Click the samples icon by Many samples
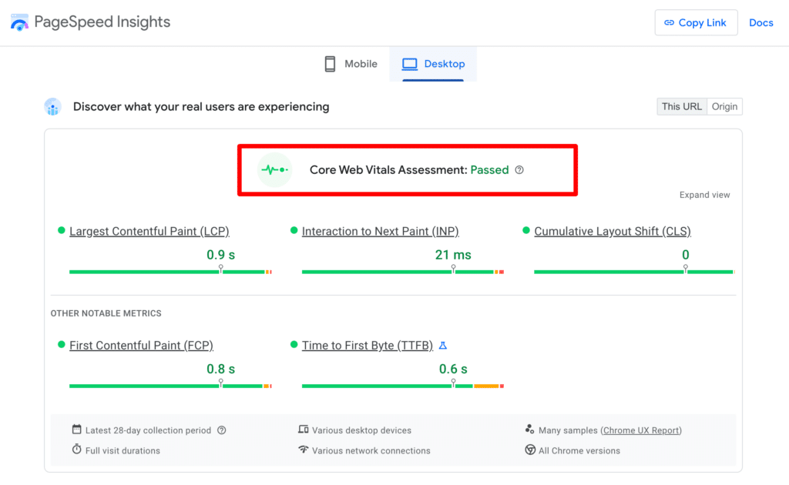The height and width of the screenshot is (485, 789). [529, 430]
